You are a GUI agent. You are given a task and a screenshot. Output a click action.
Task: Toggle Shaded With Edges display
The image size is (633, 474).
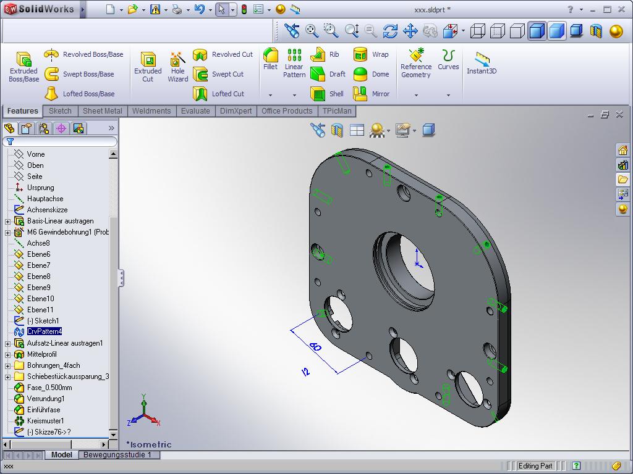point(537,31)
